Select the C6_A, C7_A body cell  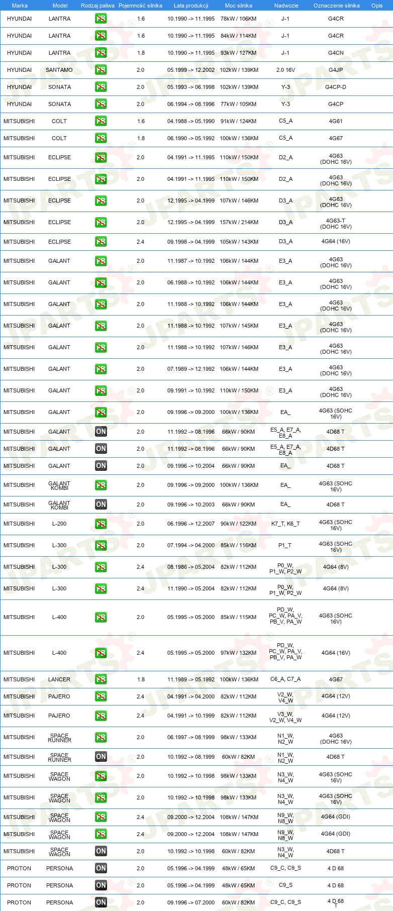[x=285, y=679]
